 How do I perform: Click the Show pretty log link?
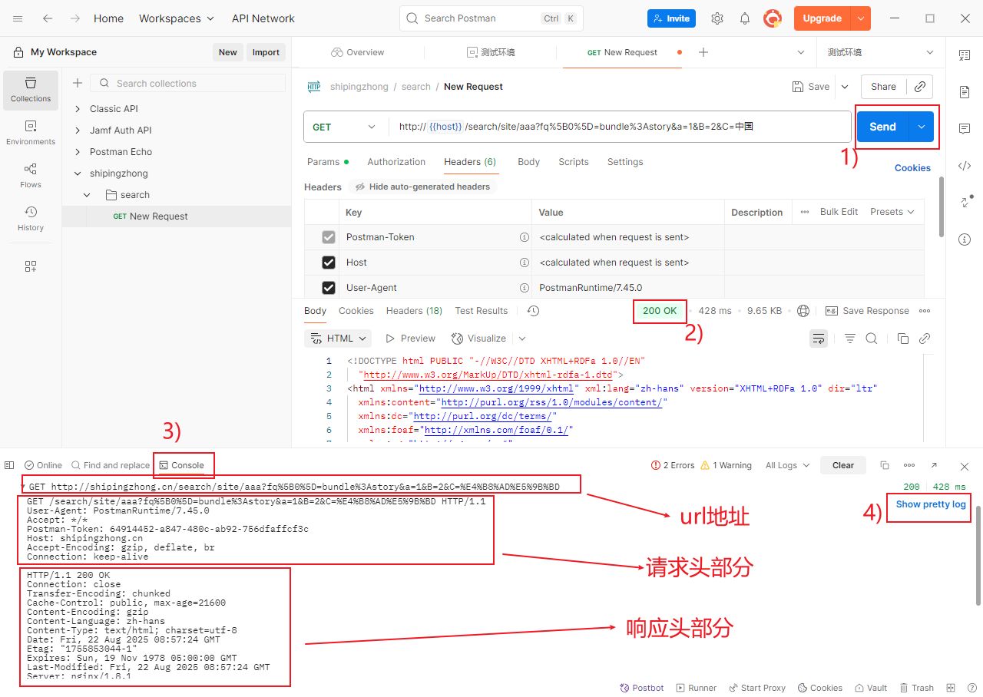click(x=931, y=504)
